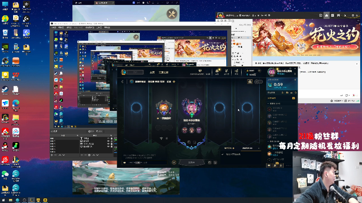
Task: Open WPS Office desktop icon
Action: point(16,76)
